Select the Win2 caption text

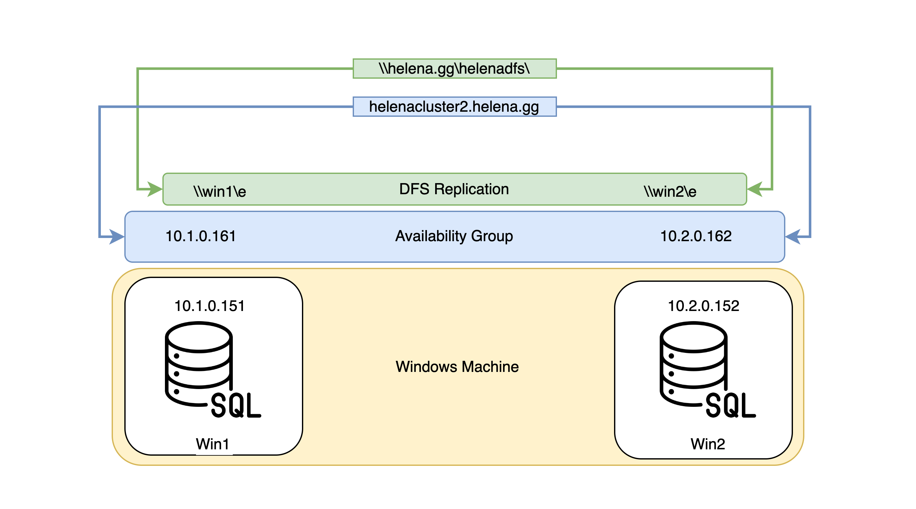tap(708, 444)
